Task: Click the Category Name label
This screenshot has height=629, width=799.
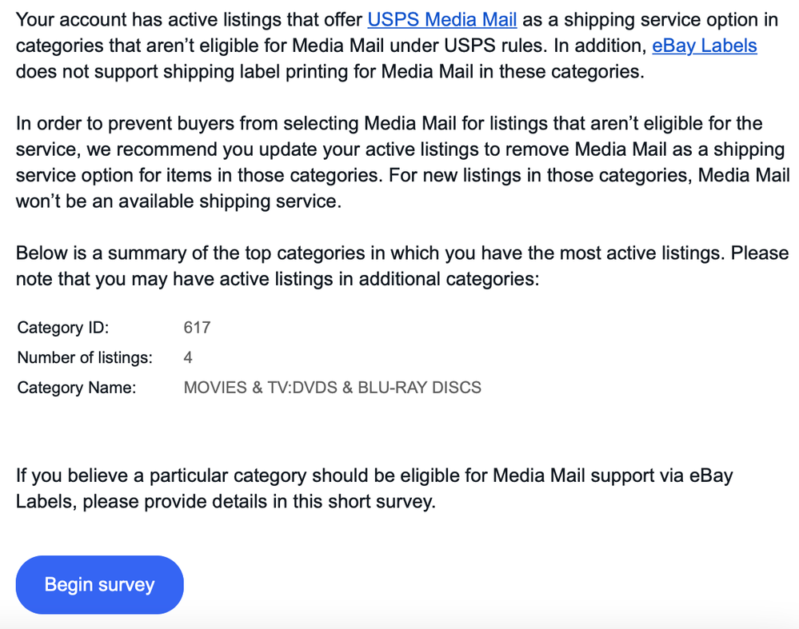Action: [77, 388]
